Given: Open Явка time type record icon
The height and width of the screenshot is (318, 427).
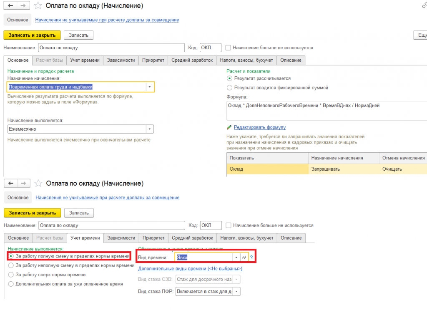Looking at the screenshot, I should 244,257.
